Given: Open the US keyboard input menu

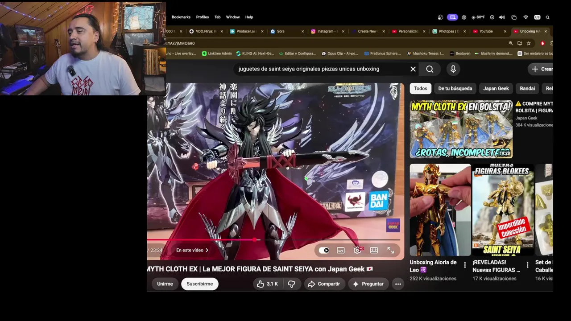Looking at the screenshot, I should tap(537, 17).
